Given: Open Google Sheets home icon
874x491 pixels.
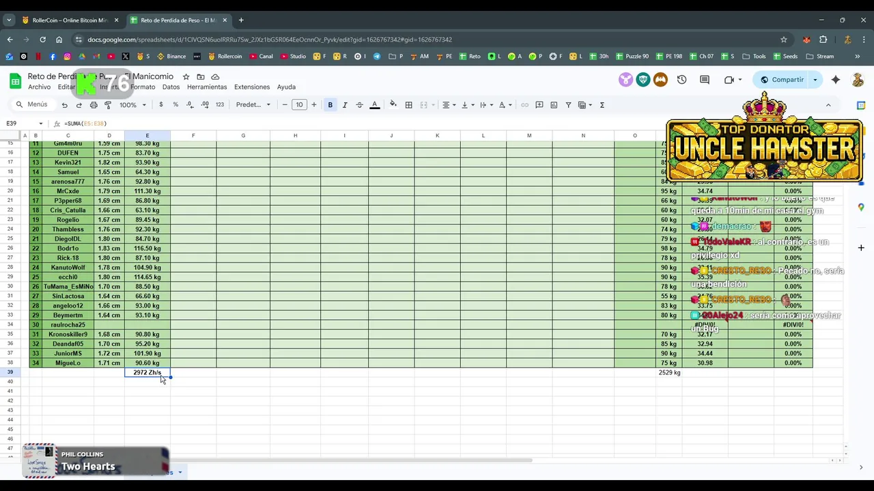Looking at the screenshot, I should coord(15,81).
